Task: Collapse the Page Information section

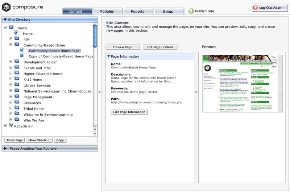Action: point(108,56)
